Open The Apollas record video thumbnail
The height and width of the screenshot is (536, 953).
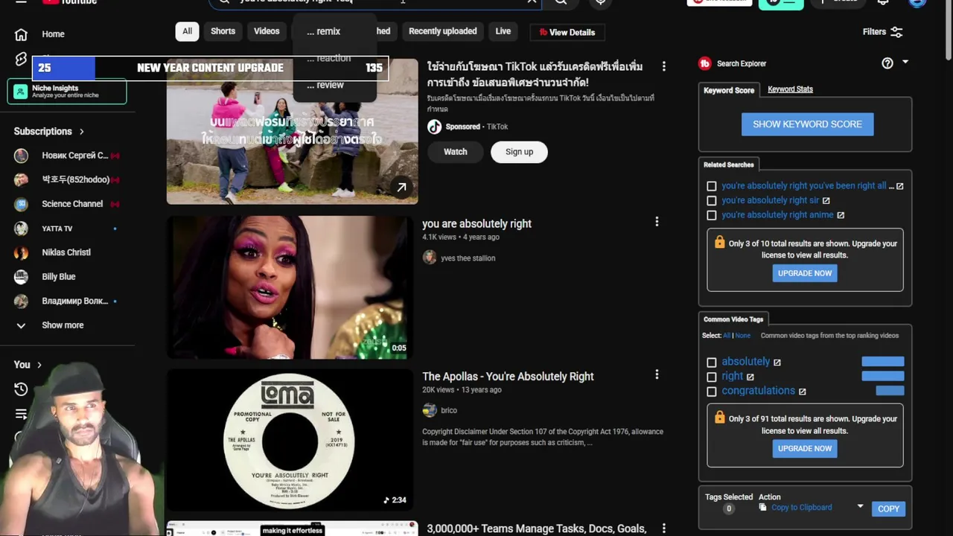pos(289,440)
